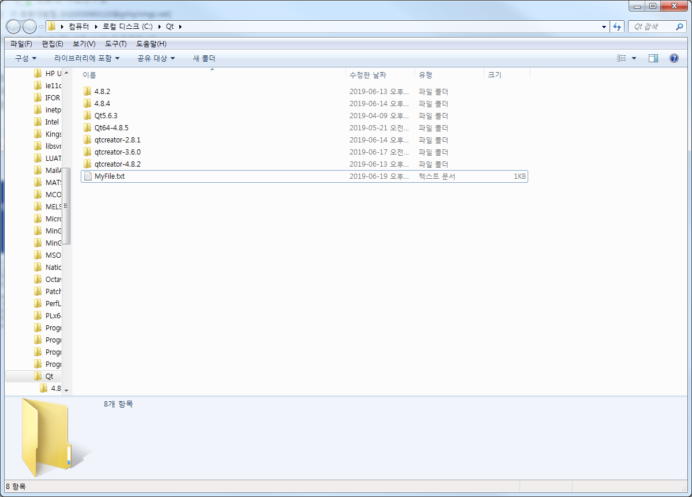Click 텍스트 문서 type cell
This screenshot has width=692, height=497.
pos(437,176)
